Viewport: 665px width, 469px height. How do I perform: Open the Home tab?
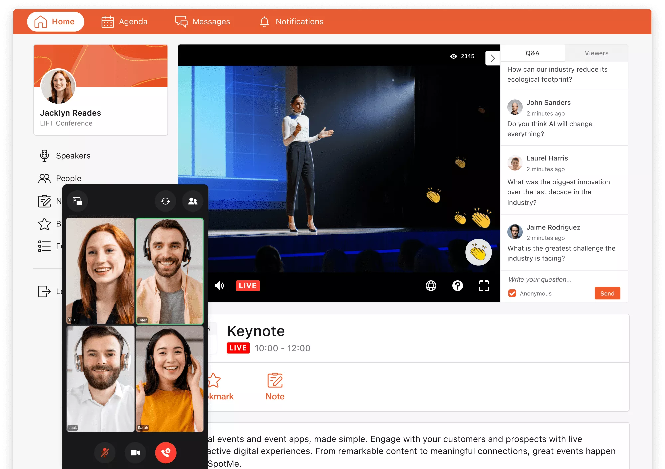click(56, 22)
